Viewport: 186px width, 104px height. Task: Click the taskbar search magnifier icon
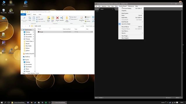click(x=5, y=103)
